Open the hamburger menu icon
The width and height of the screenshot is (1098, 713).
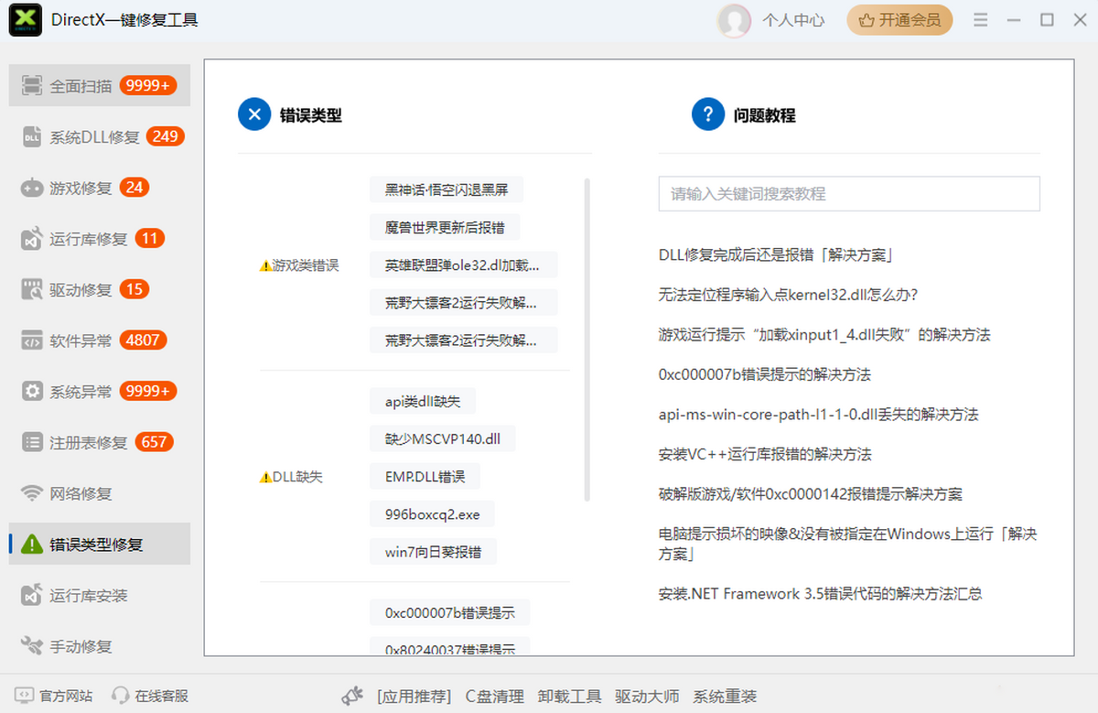(x=981, y=20)
